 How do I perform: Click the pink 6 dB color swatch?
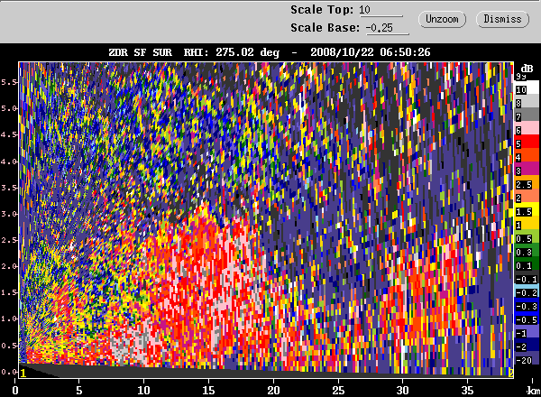[x=520, y=131]
